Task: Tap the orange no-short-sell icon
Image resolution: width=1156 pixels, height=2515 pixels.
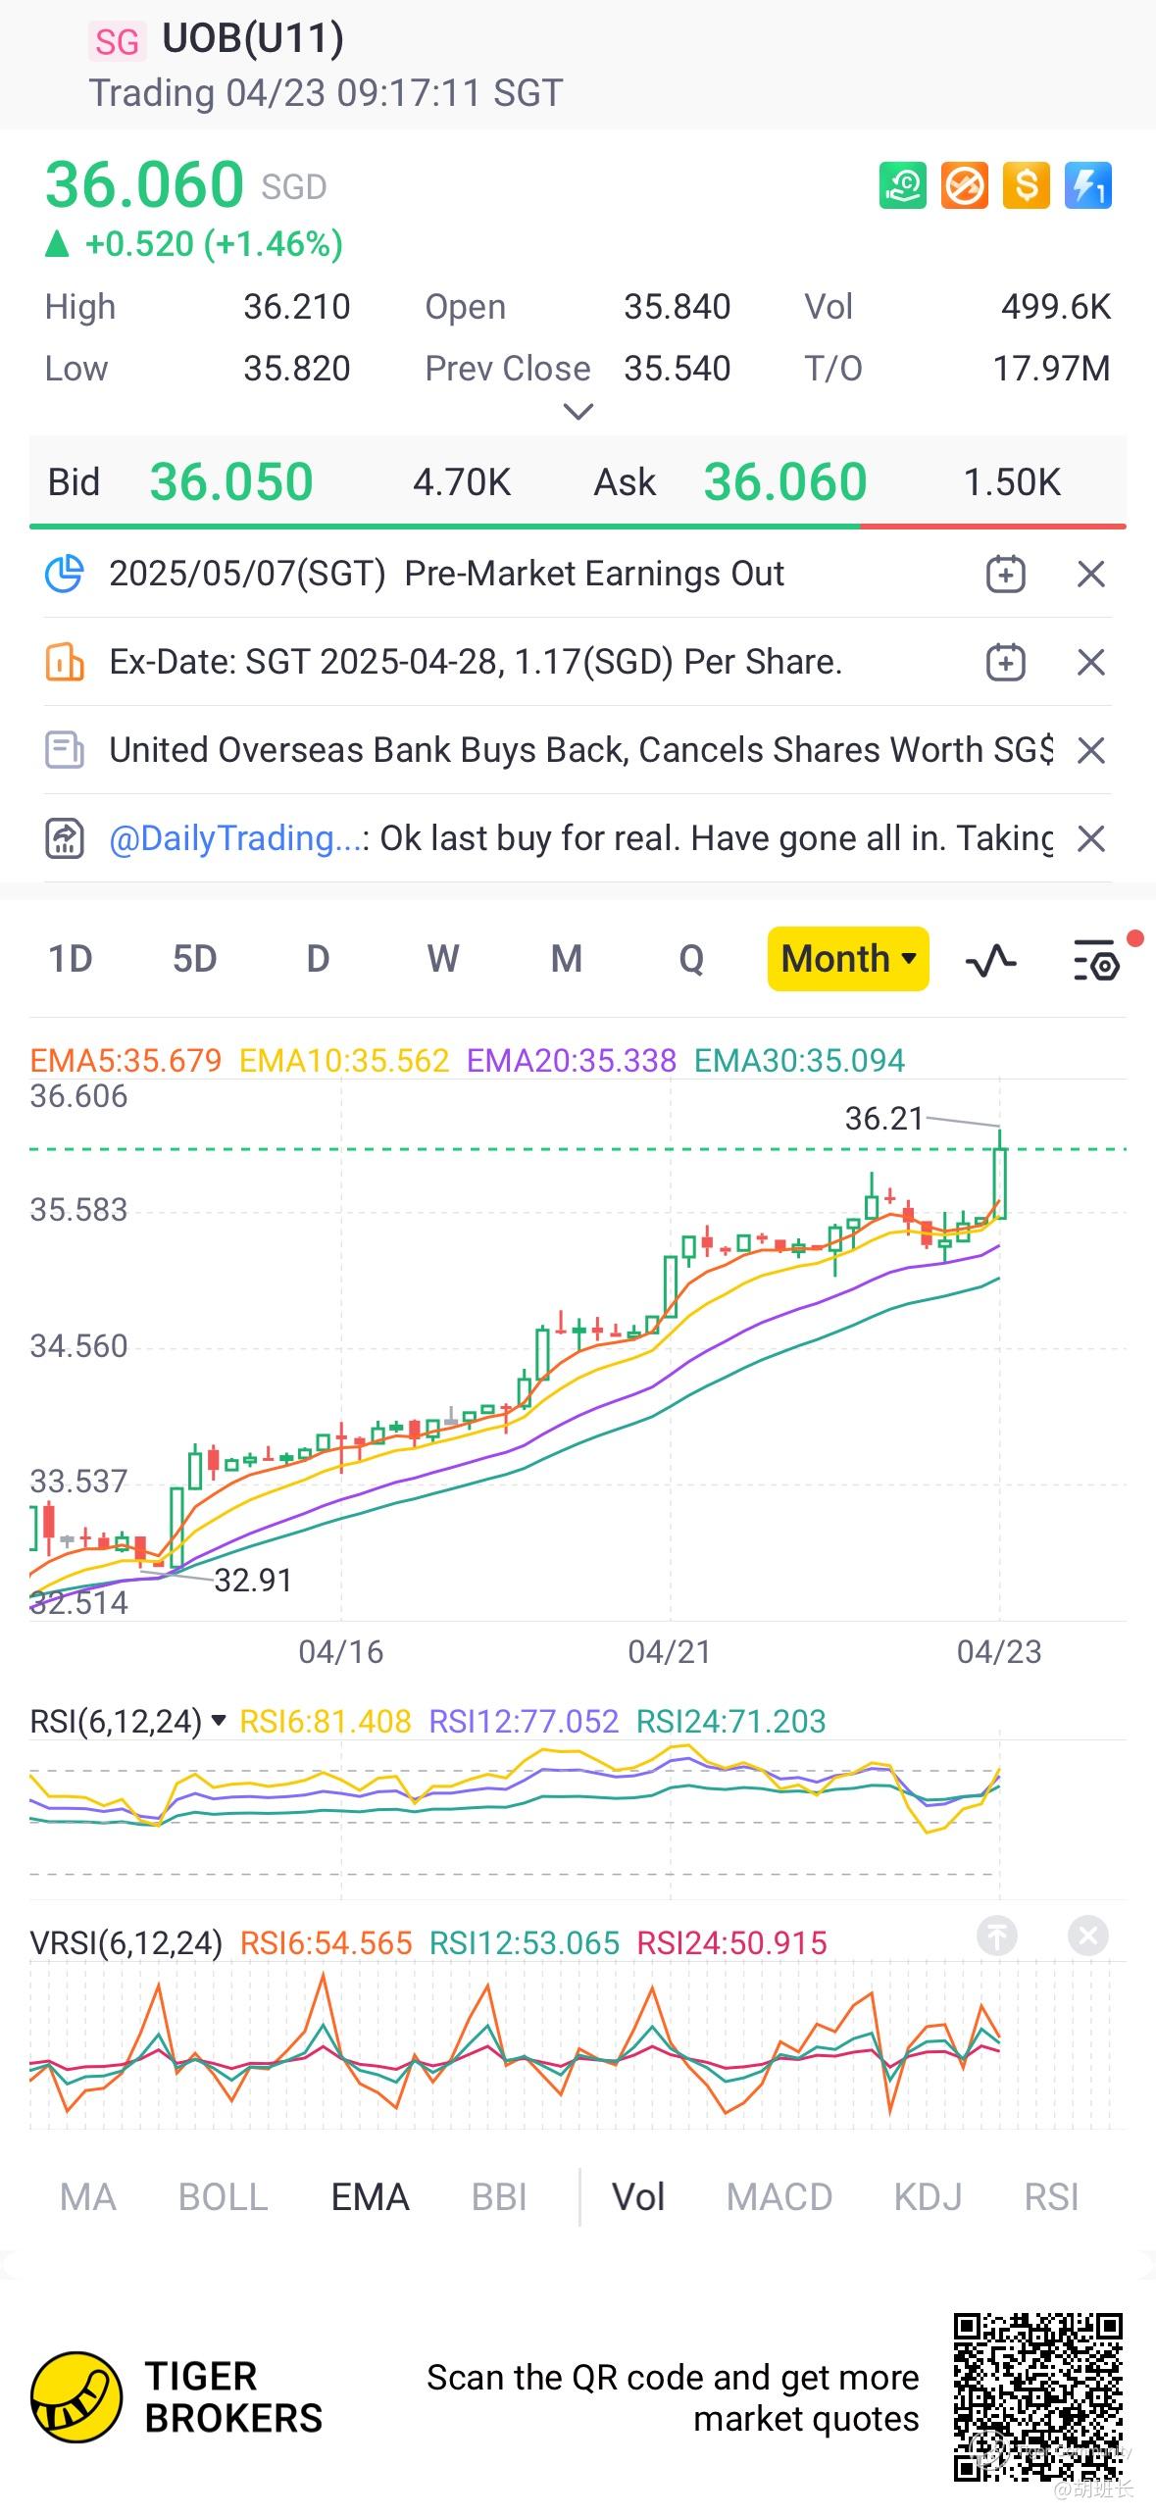Action: coord(964,185)
